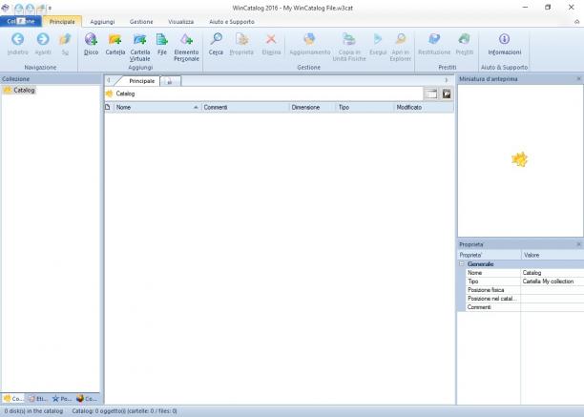Screen dimensions: 584x417
Task: Switch to the Etichette bottom panel tab
Action: 37,398
